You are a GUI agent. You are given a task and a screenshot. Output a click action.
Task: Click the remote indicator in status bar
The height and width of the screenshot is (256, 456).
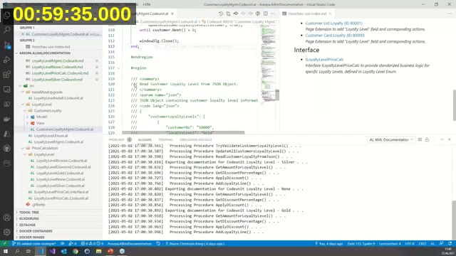pyautogui.click(x=5, y=243)
